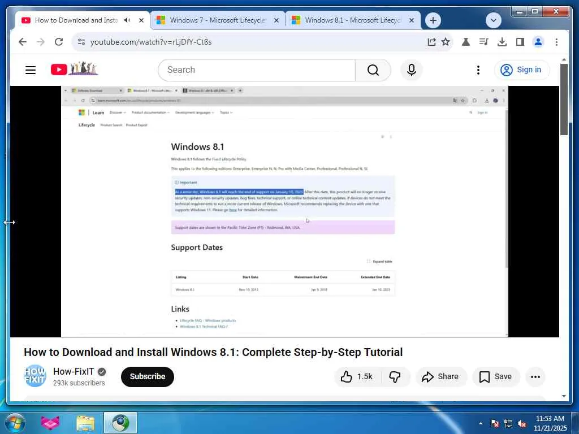The height and width of the screenshot is (434, 579).
Task: Open the browser profile avatar
Action: coord(538,42)
